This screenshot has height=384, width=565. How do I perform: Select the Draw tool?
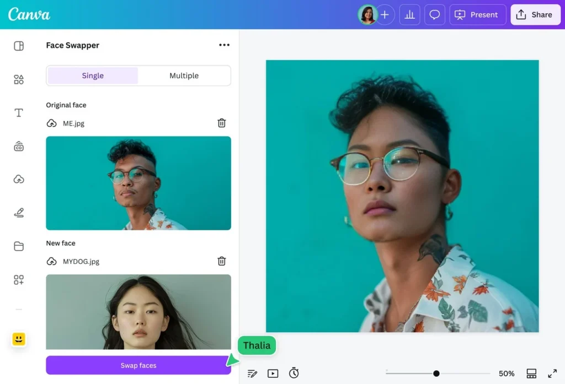coord(18,213)
